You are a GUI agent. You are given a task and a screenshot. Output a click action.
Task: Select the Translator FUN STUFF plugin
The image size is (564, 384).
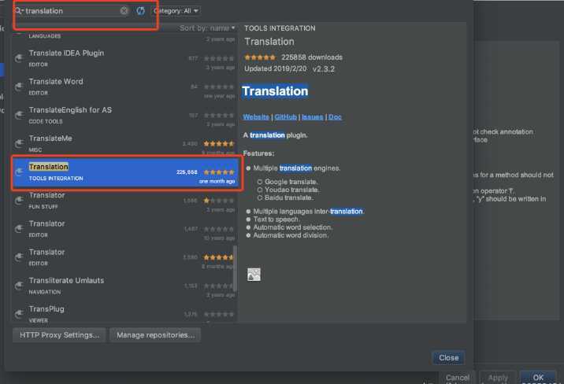[x=124, y=201]
